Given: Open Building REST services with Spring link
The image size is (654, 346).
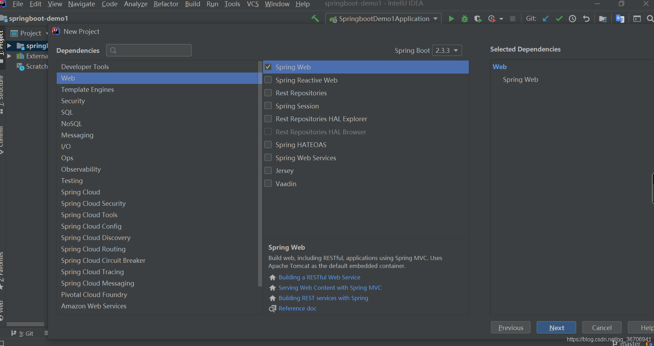Looking at the screenshot, I should click(x=323, y=298).
